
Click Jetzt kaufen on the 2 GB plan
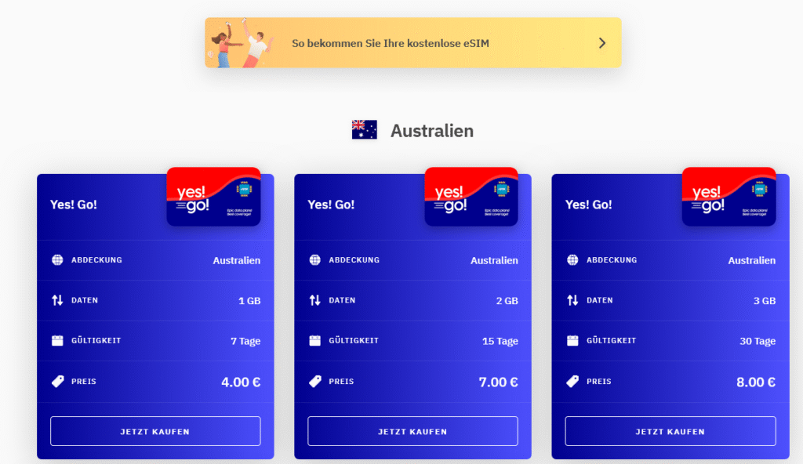pyautogui.click(x=412, y=430)
